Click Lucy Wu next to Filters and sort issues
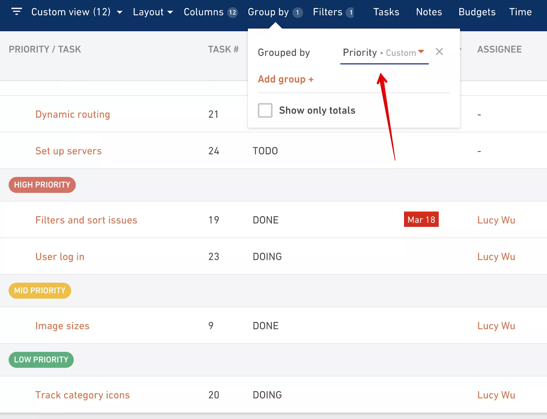The width and height of the screenshot is (547, 419). click(x=496, y=220)
